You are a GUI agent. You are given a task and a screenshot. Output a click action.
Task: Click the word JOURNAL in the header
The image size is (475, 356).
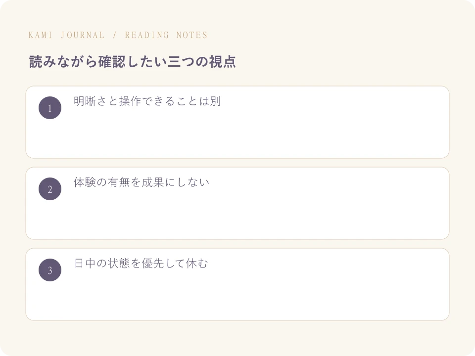[83, 35]
